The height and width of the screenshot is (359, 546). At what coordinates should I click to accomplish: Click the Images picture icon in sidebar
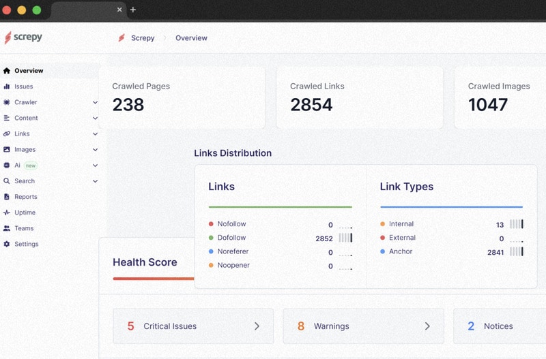click(x=7, y=150)
